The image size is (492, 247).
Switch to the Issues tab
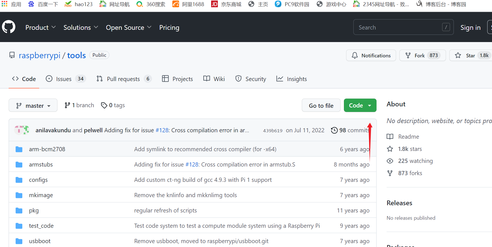coord(66,79)
